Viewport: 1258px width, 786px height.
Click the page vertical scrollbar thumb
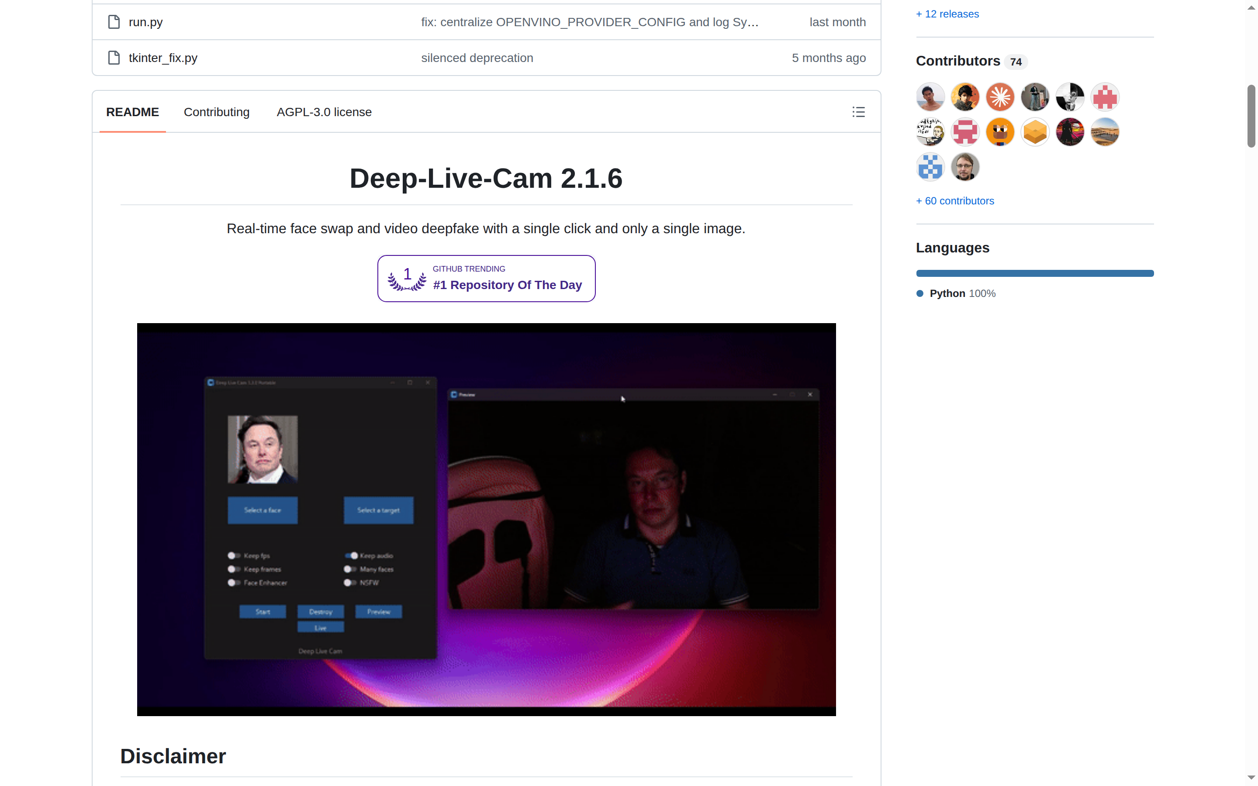tap(1251, 117)
